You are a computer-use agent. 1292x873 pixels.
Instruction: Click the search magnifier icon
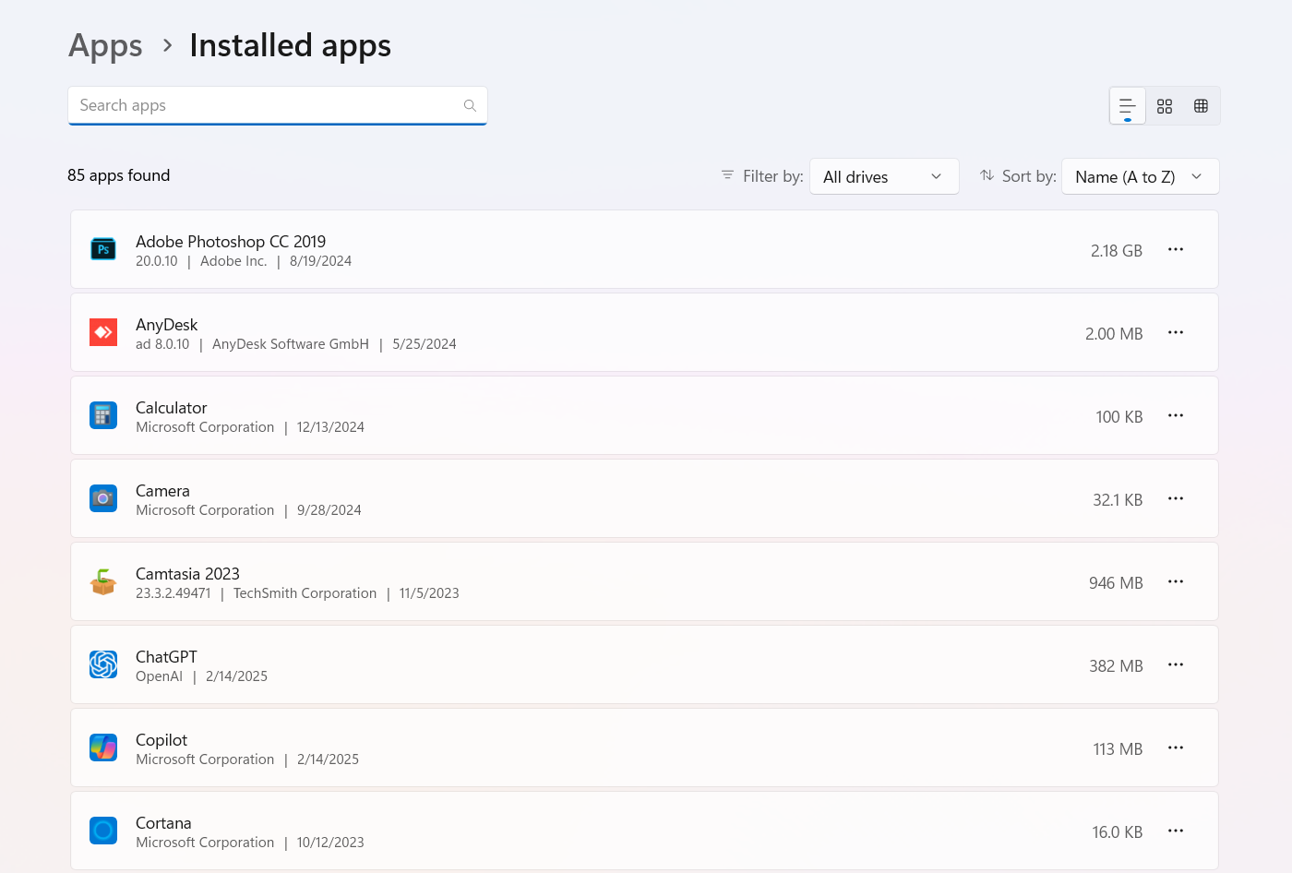(x=470, y=105)
